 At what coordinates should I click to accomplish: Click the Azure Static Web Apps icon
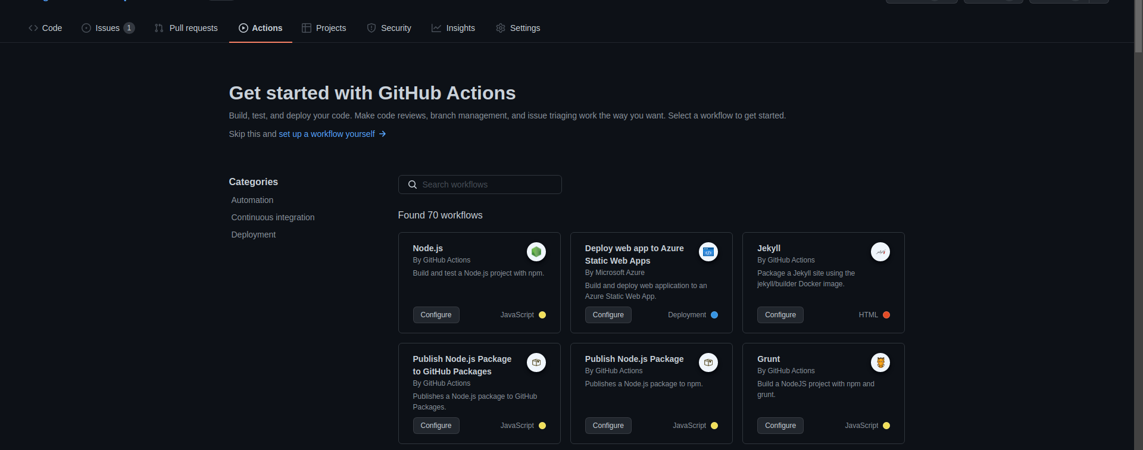tap(708, 252)
